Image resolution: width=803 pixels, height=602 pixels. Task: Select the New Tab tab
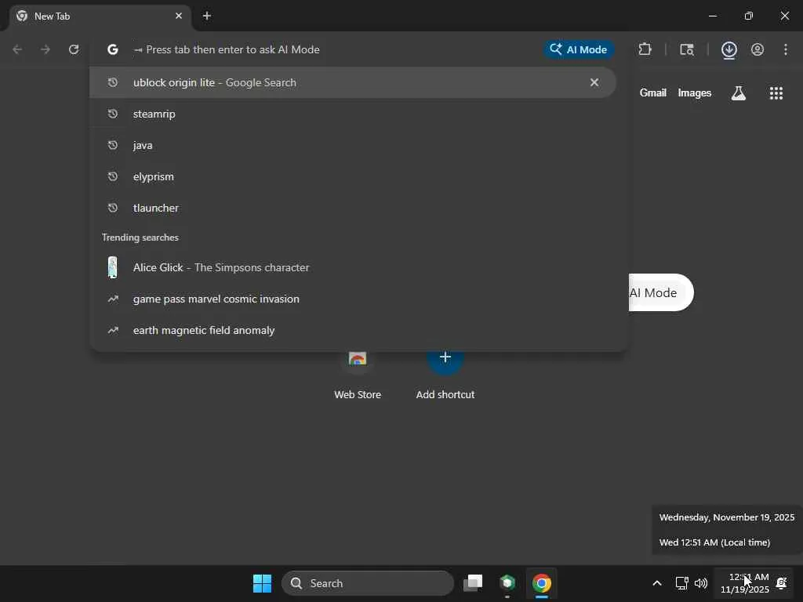(x=100, y=16)
